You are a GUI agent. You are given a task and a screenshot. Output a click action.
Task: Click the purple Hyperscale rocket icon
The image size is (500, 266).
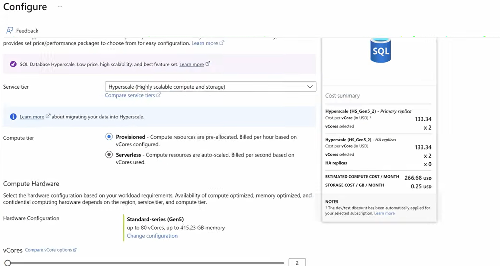coord(13,64)
